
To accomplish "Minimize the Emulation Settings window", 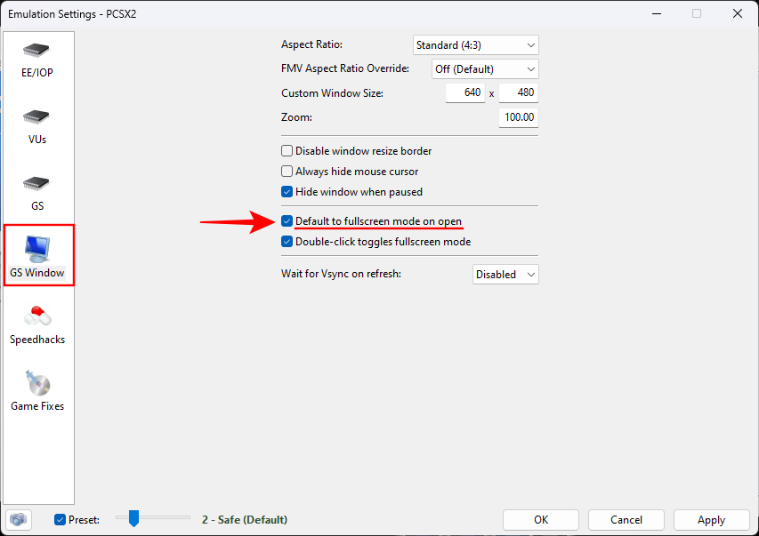I will click(x=657, y=13).
